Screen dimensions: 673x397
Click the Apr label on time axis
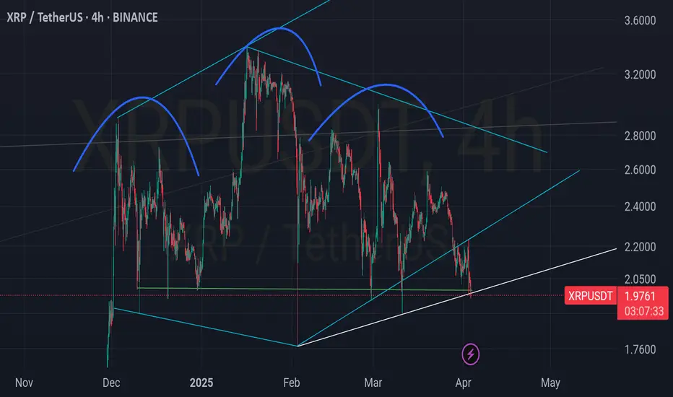coord(463,383)
